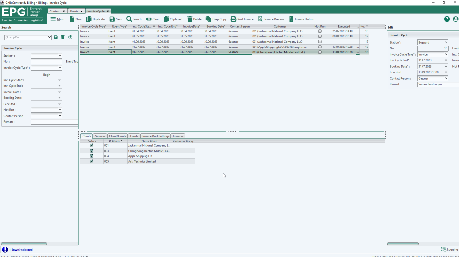Sort by ID Client column header
Screen dimensions: 459x259
coord(115,141)
